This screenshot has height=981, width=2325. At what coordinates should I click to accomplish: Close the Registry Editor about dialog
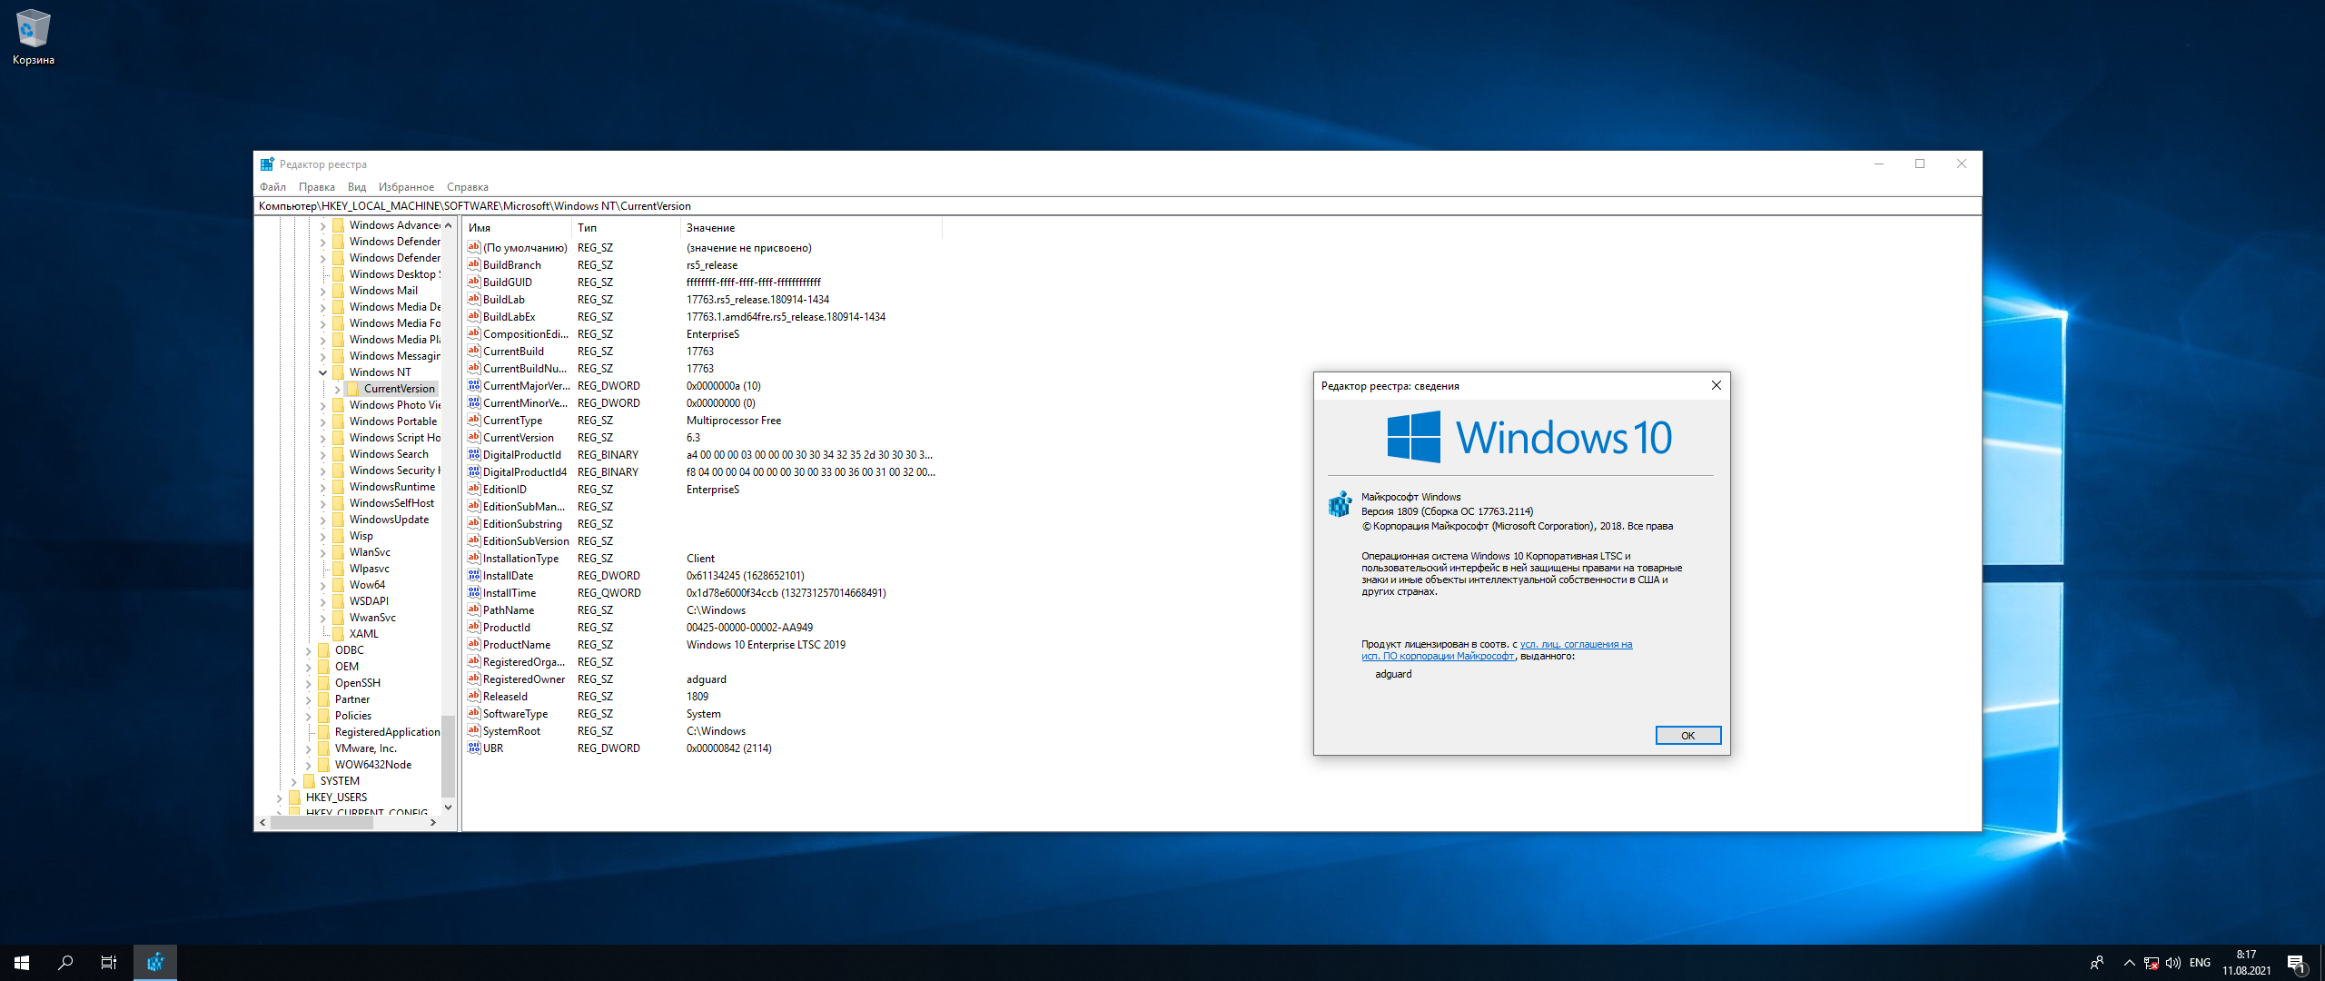tap(1716, 385)
